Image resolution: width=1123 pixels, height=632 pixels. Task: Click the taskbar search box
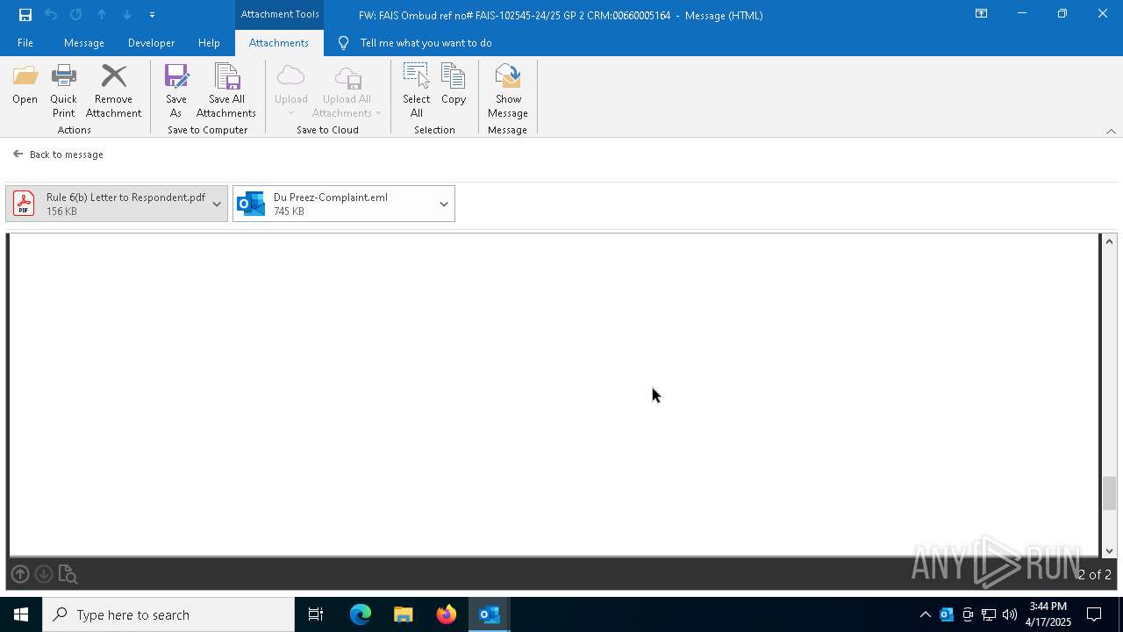pyautogui.click(x=168, y=614)
